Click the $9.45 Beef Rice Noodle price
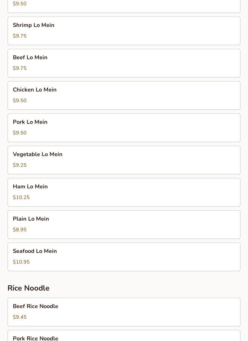The image size is (248, 341). click(20, 317)
